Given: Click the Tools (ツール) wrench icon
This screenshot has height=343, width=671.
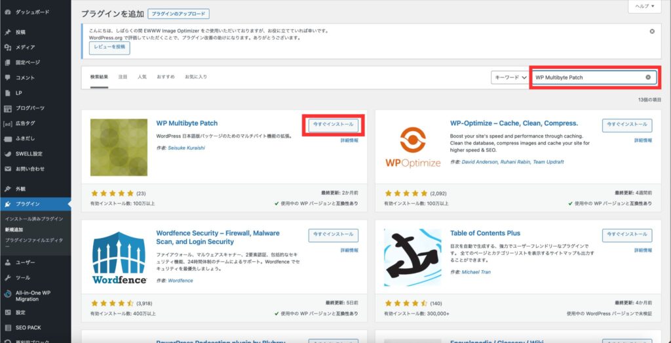Looking at the screenshot, I should pyautogui.click(x=7, y=277).
